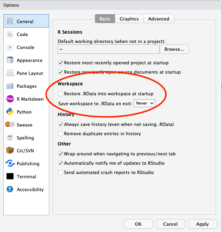
Task: Switch to the Graphics tab
Action: click(x=129, y=19)
